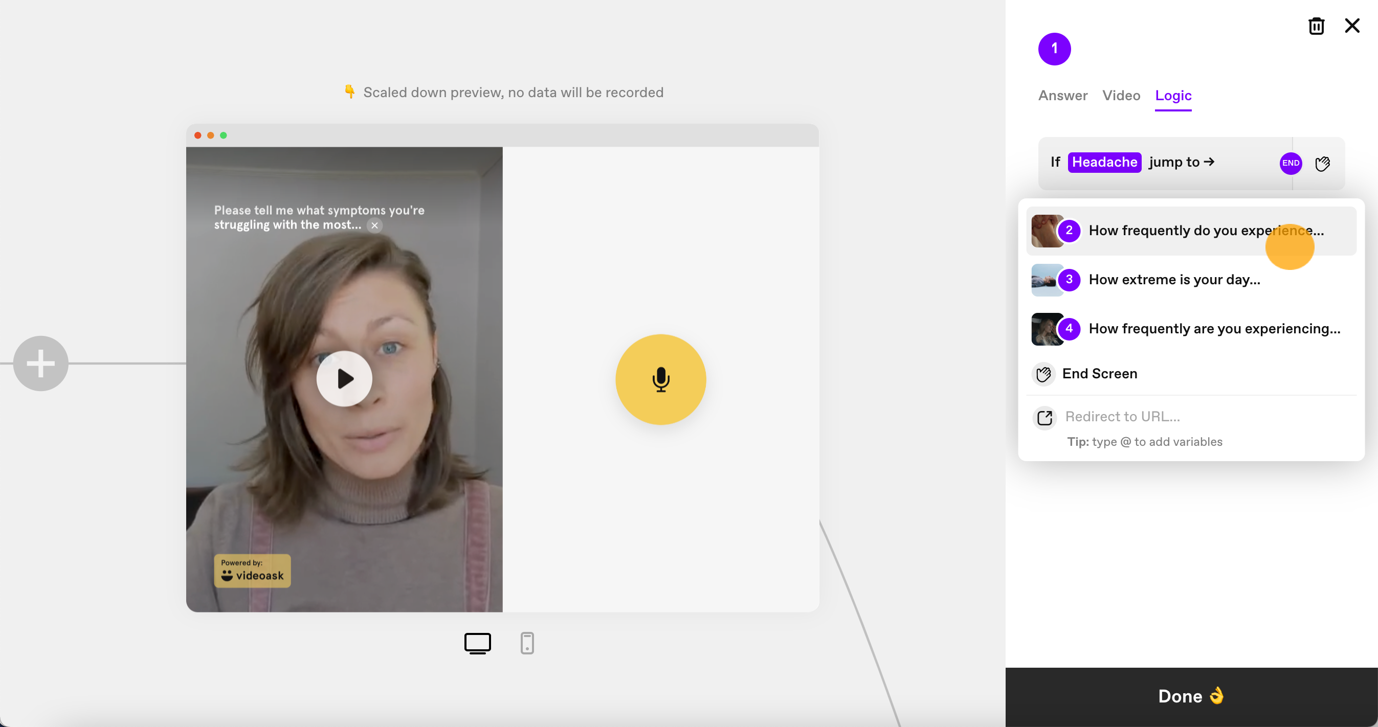Dismiss the video caption with the x icon
Image resolution: width=1378 pixels, height=727 pixels.
[x=374, y=225]
